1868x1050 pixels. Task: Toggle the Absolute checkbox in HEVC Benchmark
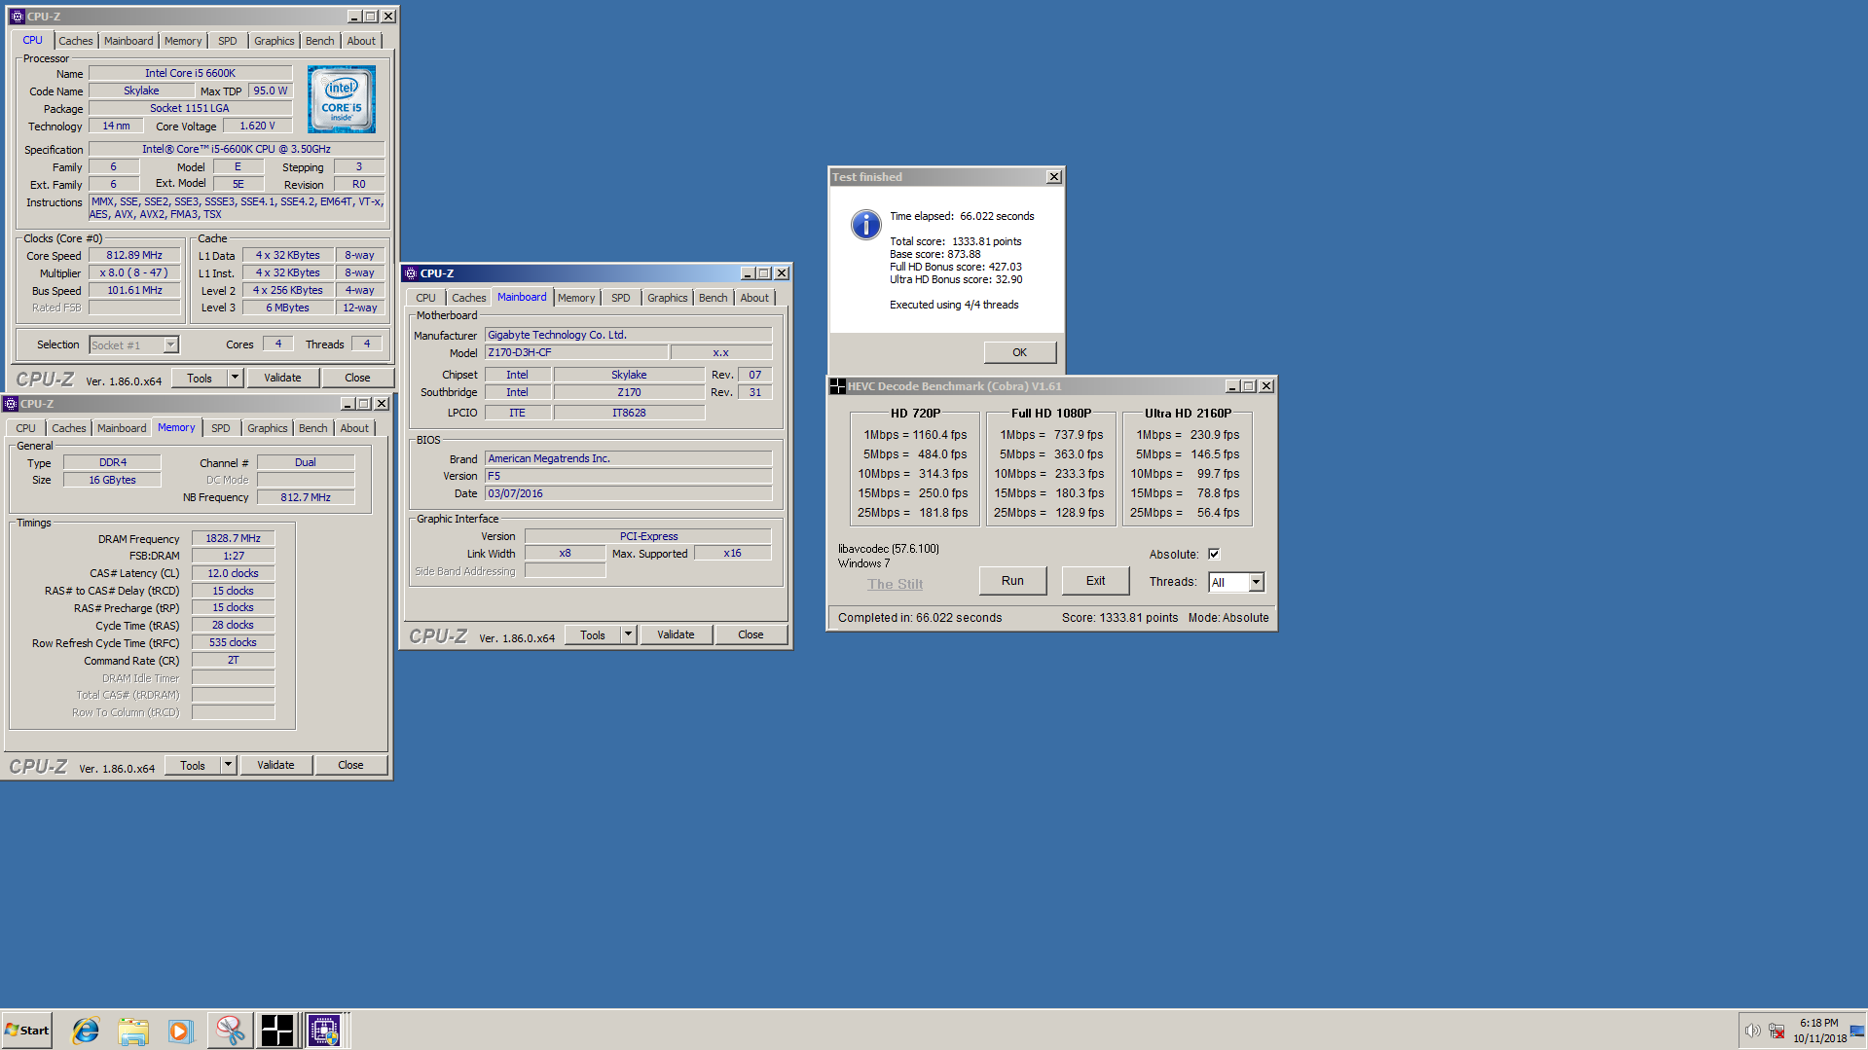(1214, 554)
